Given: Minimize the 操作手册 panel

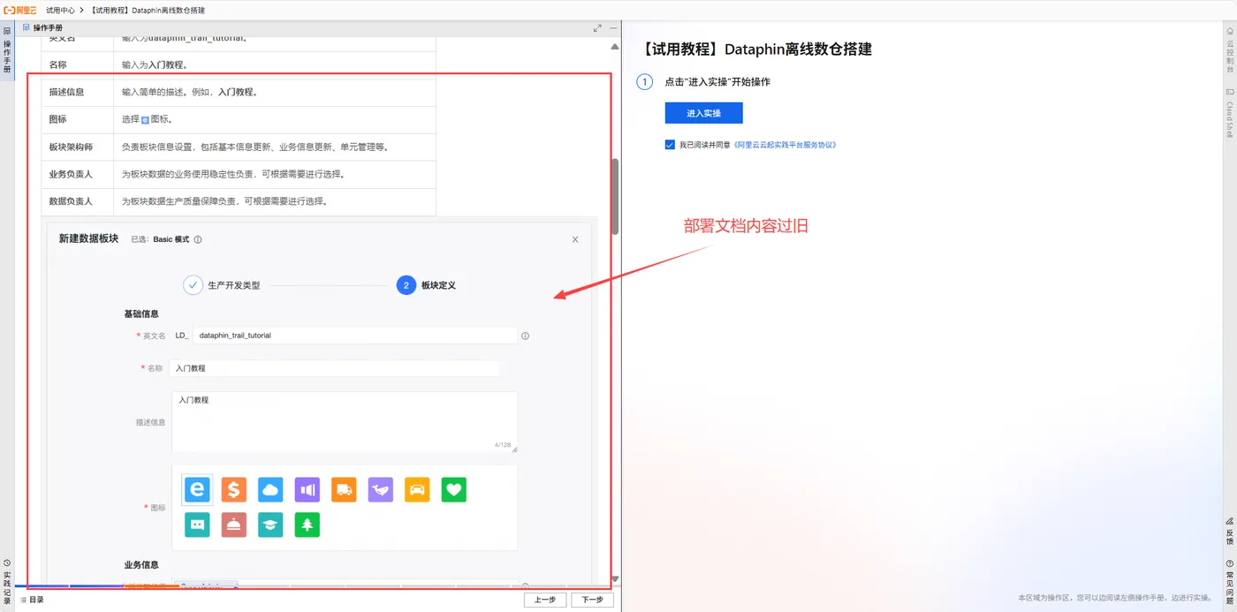Looking at the screenshot, I should point(612,28).
